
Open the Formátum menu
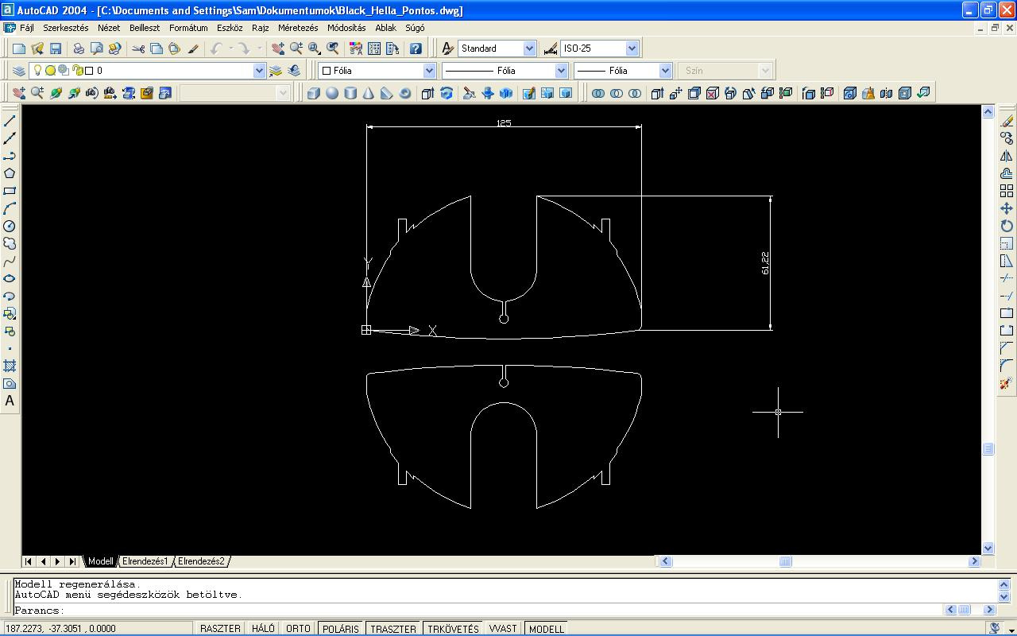pos(188,28)
